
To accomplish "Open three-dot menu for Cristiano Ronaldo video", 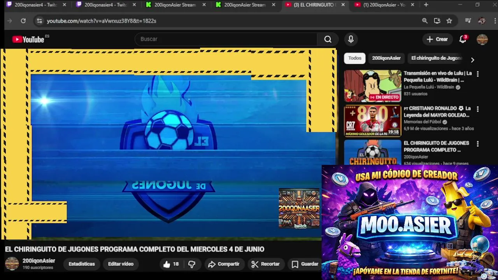I will [x=478, y=109].
